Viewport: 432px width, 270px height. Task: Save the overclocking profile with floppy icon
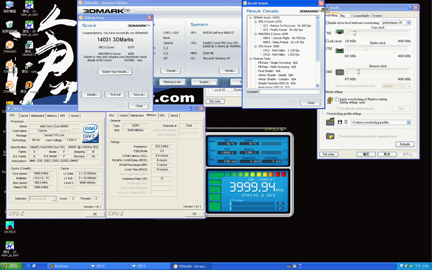coord(340,122)
